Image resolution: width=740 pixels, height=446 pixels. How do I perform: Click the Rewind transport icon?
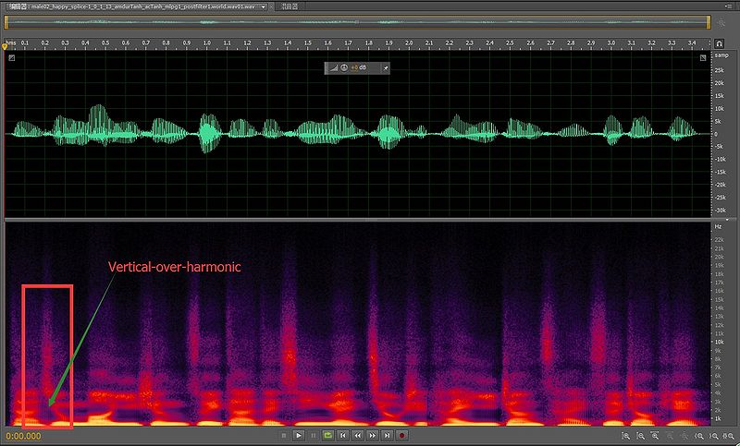[x=357, y=435]
